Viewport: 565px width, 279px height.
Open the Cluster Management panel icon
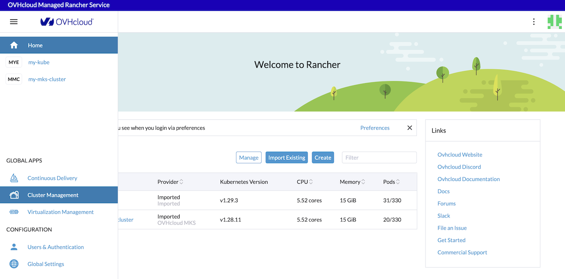pyautogui.click(x=13, y=195)
